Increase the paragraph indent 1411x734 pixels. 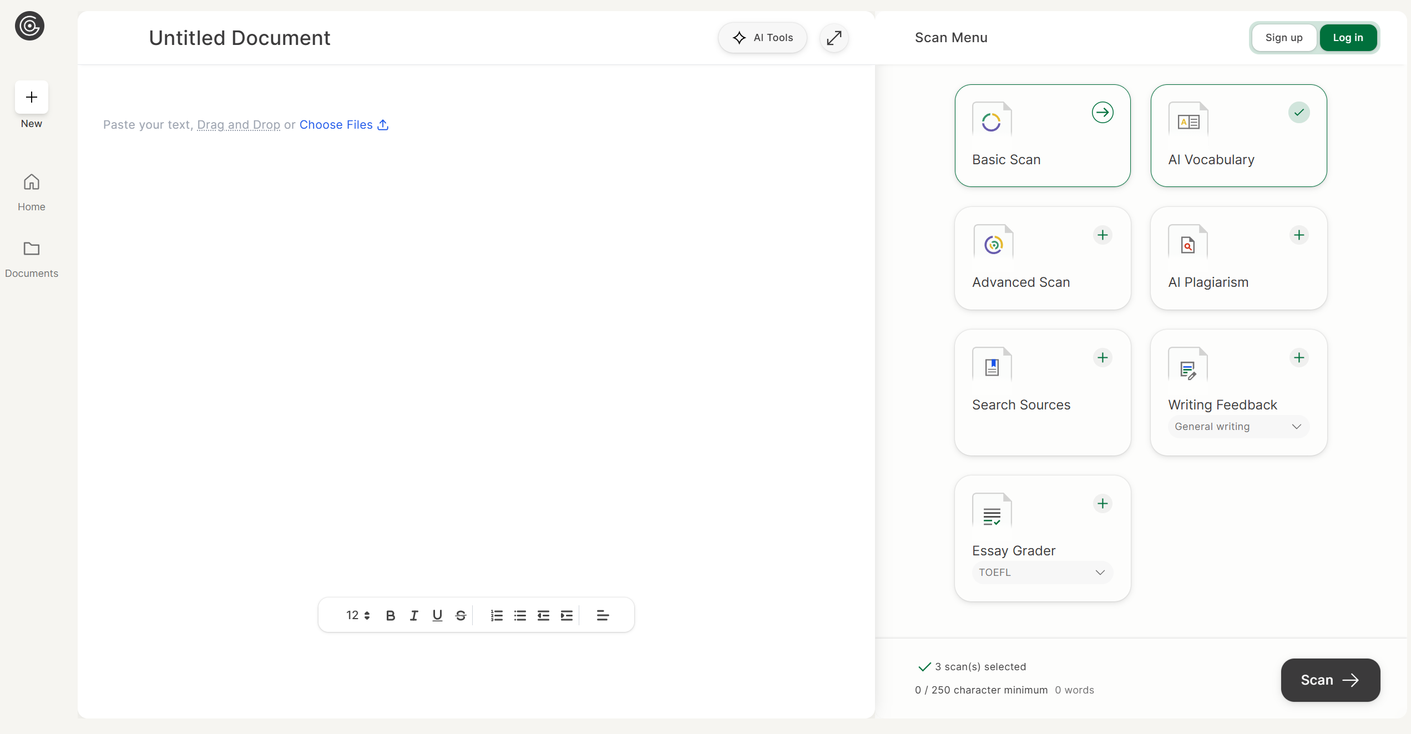(x=567, y=615)
